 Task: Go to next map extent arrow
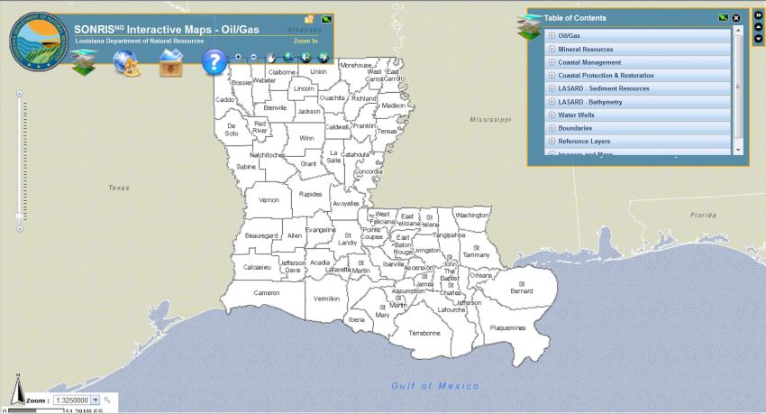point(323,57)
